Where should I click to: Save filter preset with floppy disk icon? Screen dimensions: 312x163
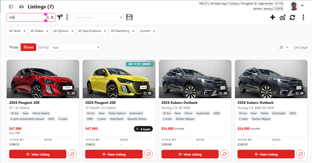point(129,17)
